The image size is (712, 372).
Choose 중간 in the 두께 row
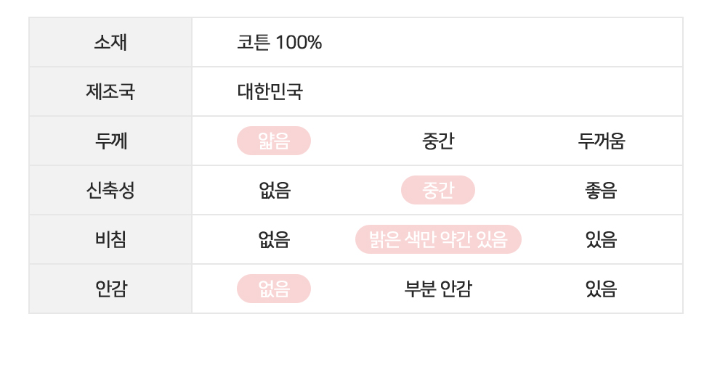click(437, 141)
